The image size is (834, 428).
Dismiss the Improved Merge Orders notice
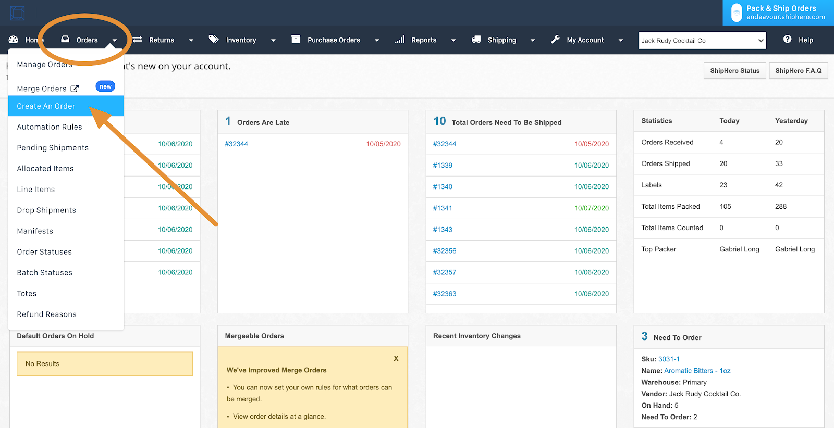coord(396,358)
